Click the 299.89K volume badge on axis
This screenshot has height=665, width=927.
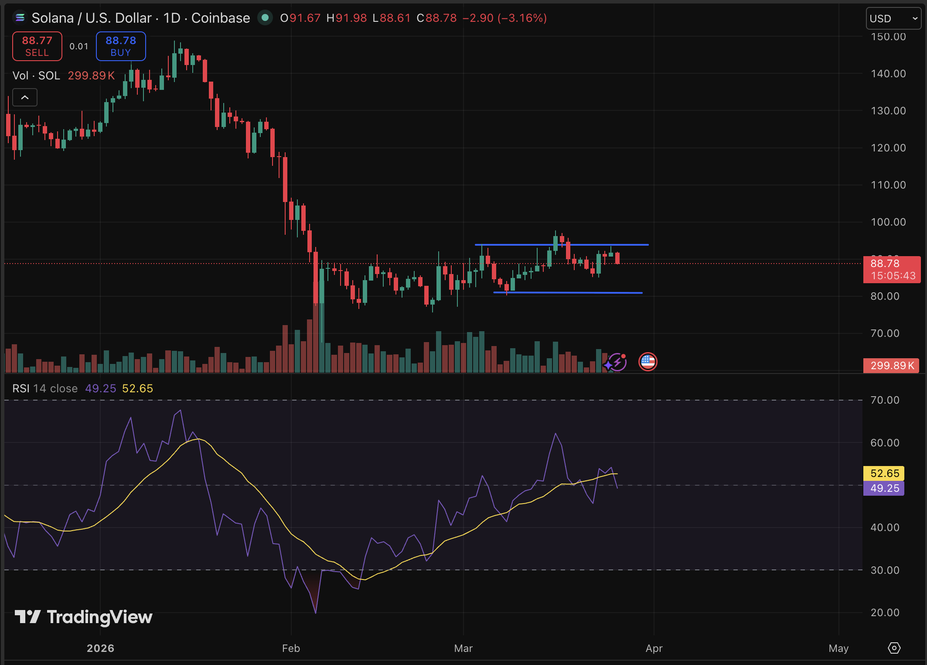click(891, 366)
